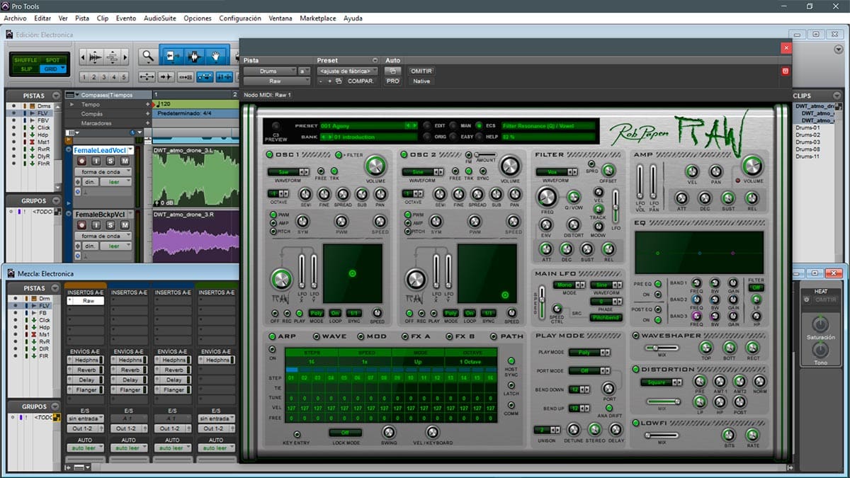Click the OSC 1 SEMI knob
The image size is (850, 478).
[305, 194]
